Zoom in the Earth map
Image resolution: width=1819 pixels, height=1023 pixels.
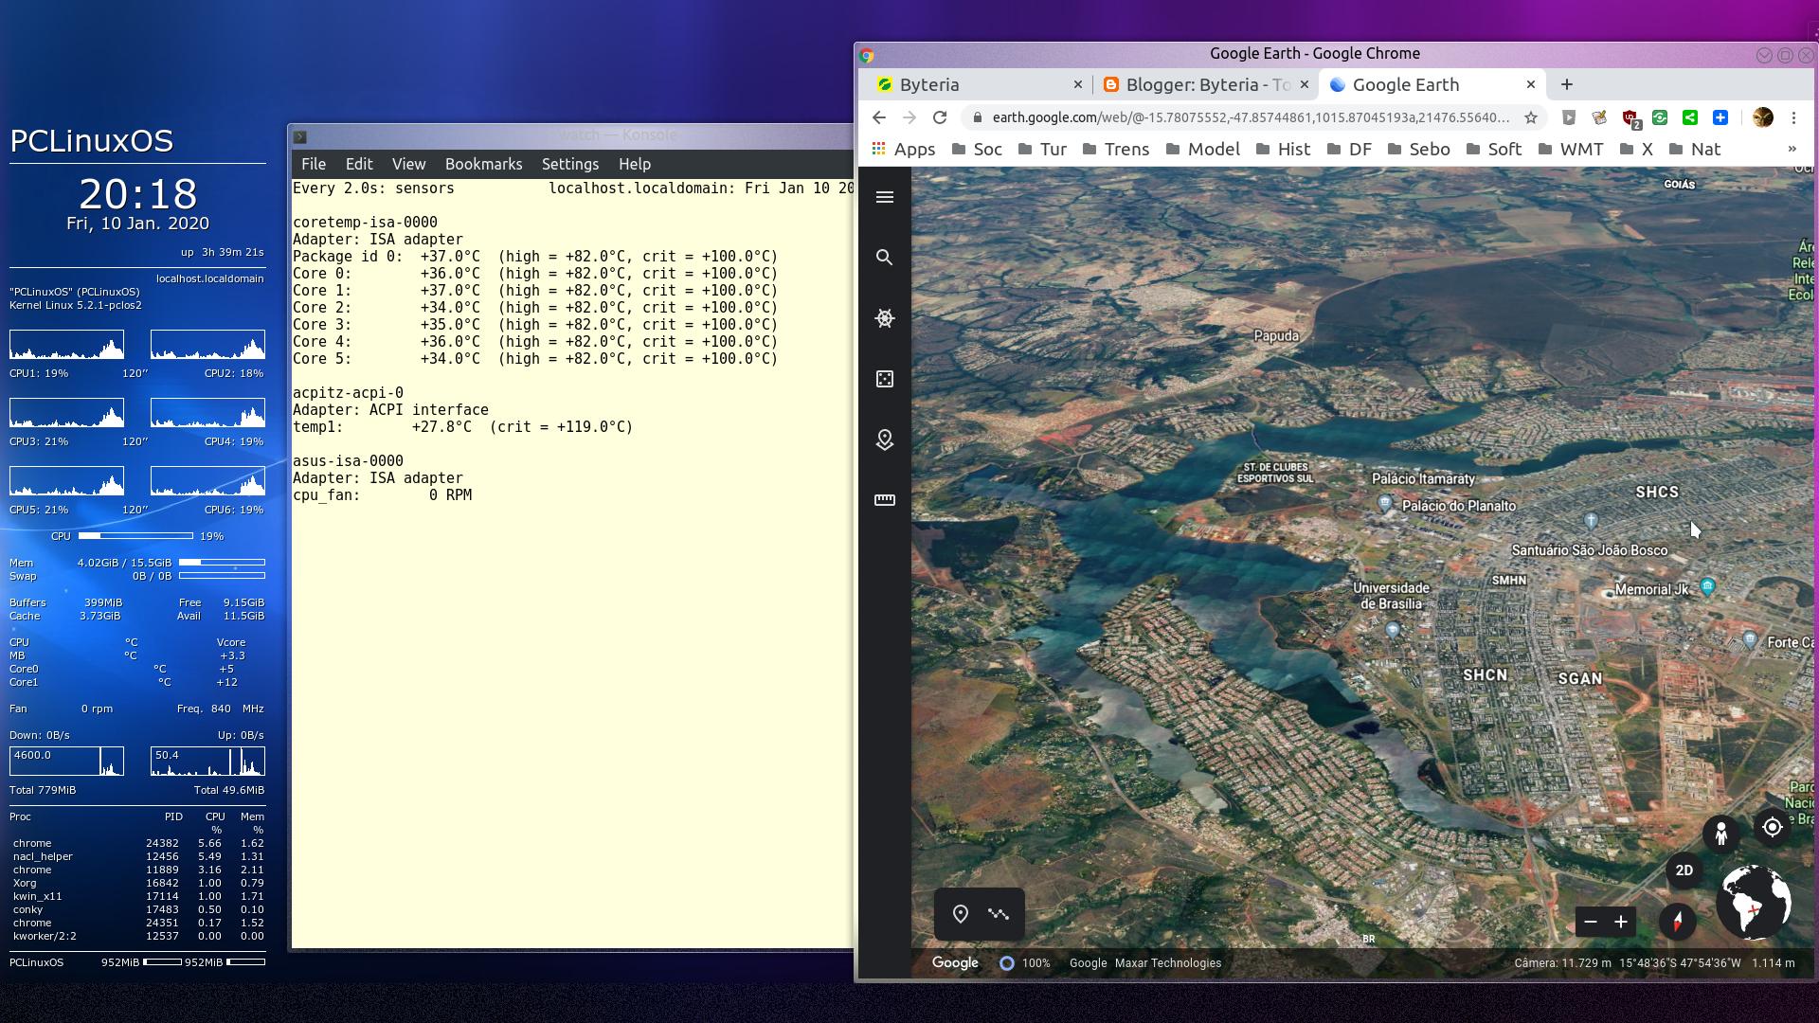[x=1621, y=922]
